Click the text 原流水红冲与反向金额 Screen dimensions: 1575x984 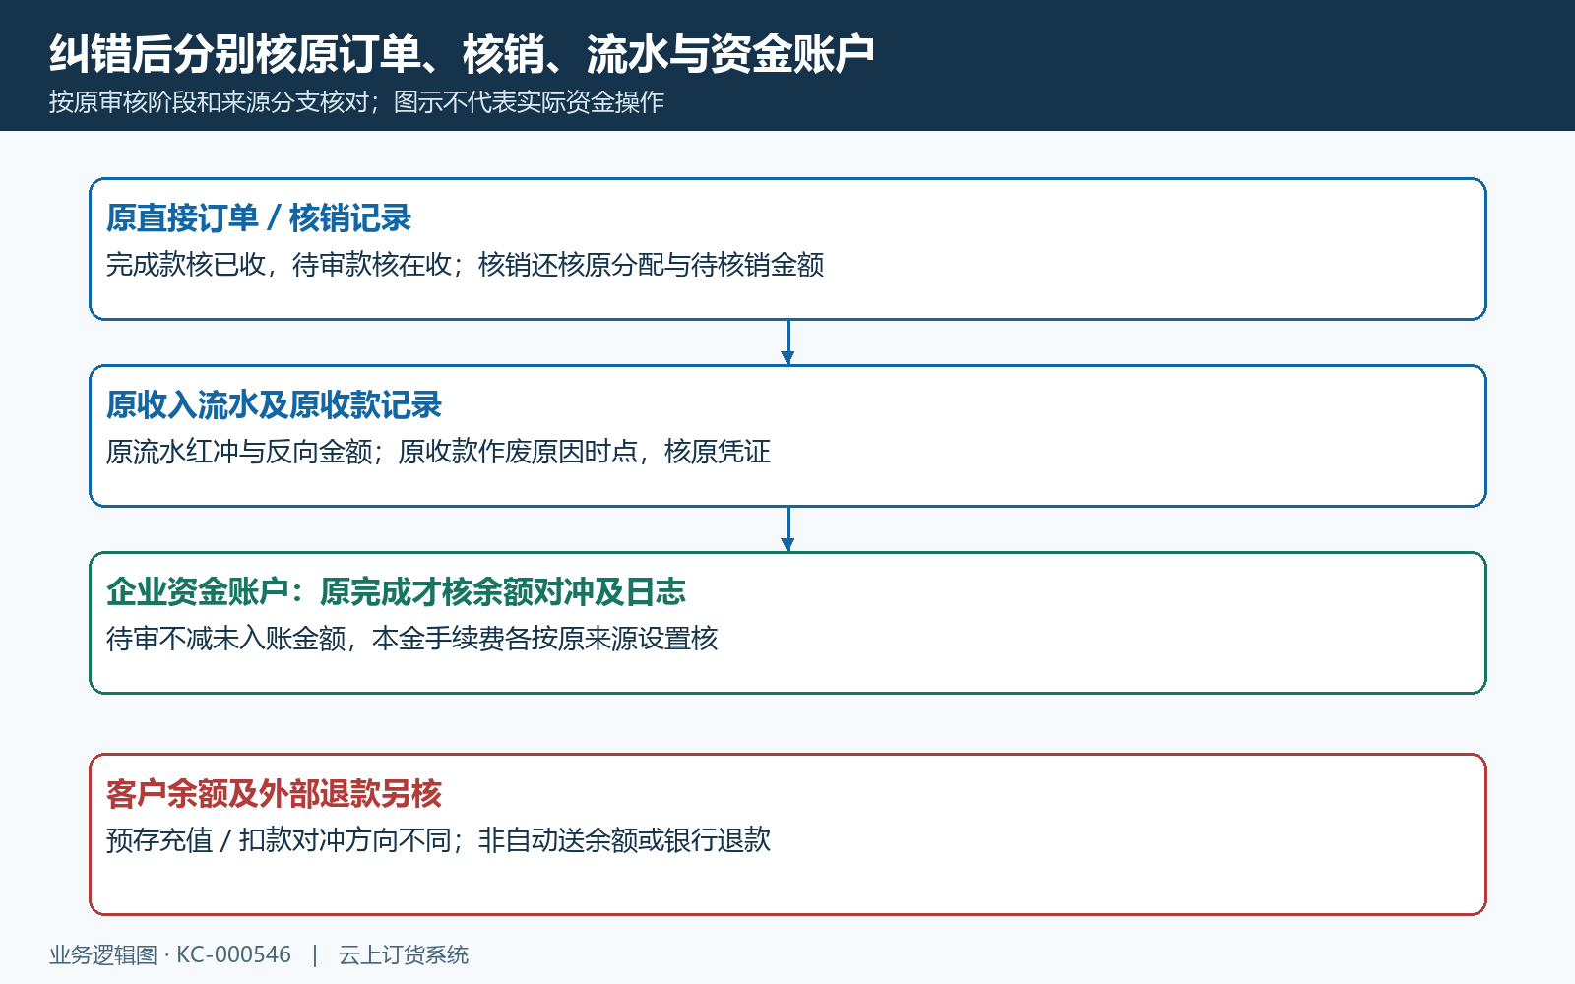[x=239, y=452]
